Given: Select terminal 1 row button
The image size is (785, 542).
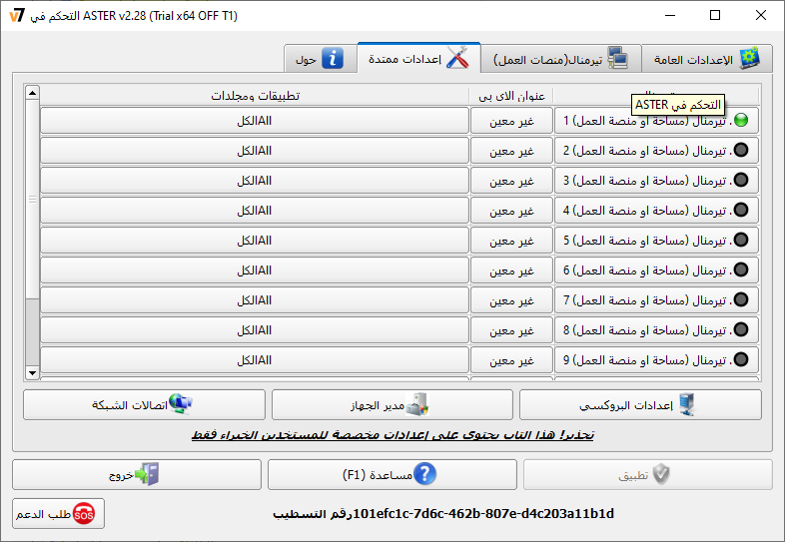Looking at the screenshot, I should click(656, 120).
